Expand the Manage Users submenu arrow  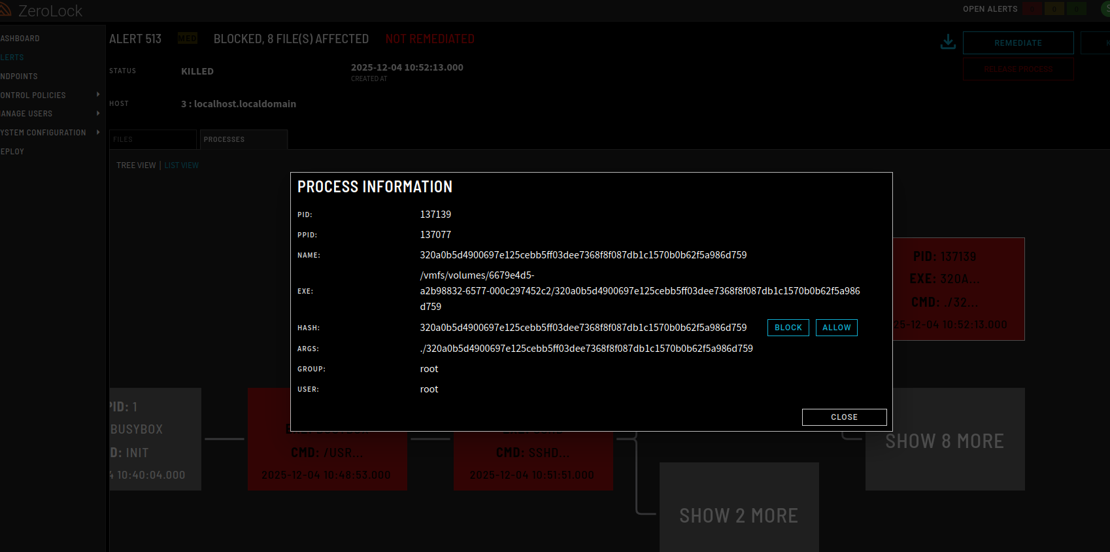click(98, 114)
